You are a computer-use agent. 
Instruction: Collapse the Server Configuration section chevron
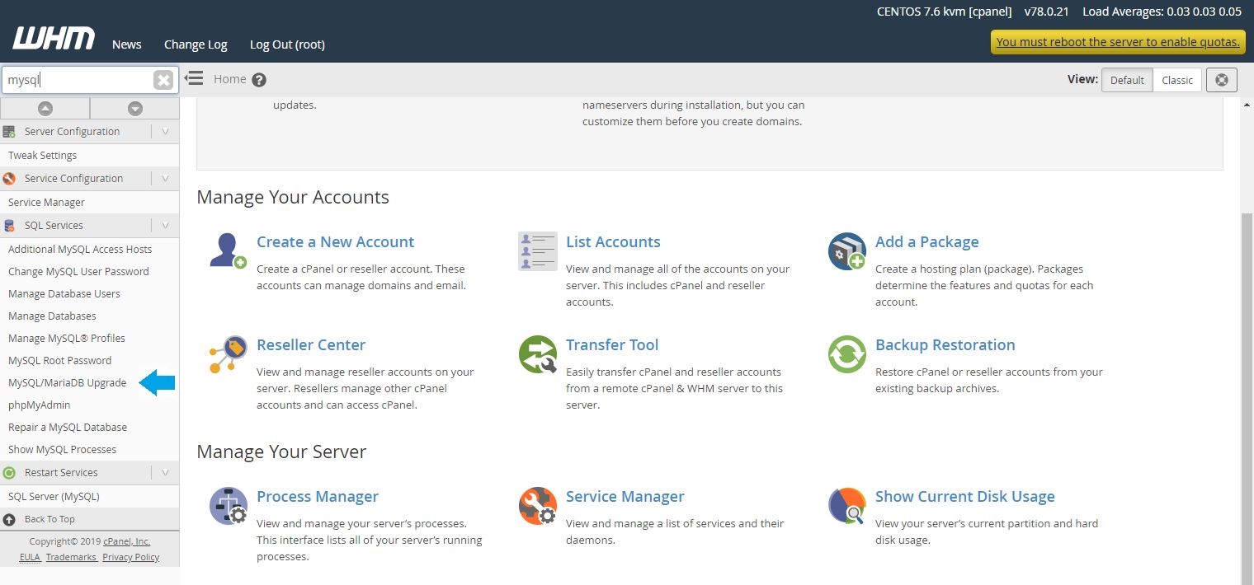click(x=165, y=132)
